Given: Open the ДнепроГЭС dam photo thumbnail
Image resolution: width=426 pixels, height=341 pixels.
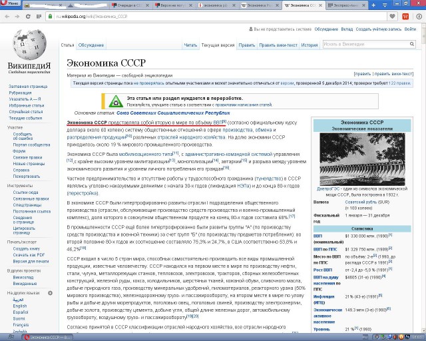Looking at the screenshot, I should point(362,159).
